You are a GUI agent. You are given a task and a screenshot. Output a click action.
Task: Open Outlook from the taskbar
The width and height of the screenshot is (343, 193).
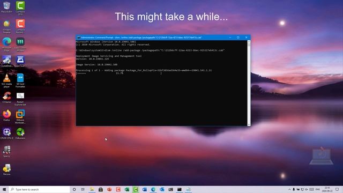(162, 189)
